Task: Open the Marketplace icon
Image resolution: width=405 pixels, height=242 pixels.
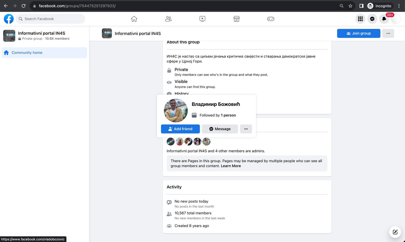Action: click(x=236, y=19)
